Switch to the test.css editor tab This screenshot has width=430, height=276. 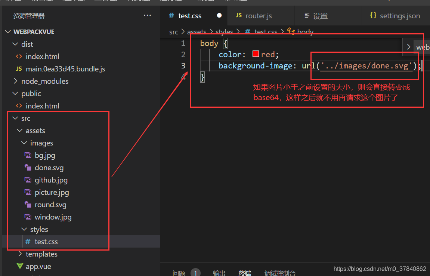pos(194,16)
